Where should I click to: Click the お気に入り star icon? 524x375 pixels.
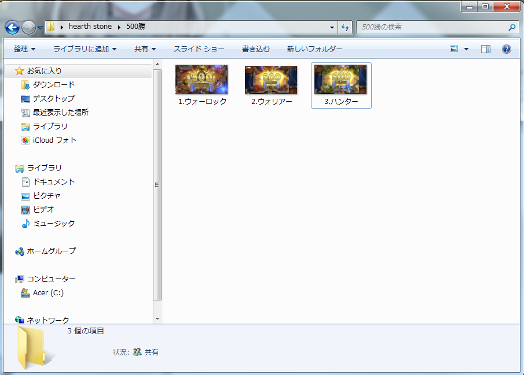pos(19,70)
